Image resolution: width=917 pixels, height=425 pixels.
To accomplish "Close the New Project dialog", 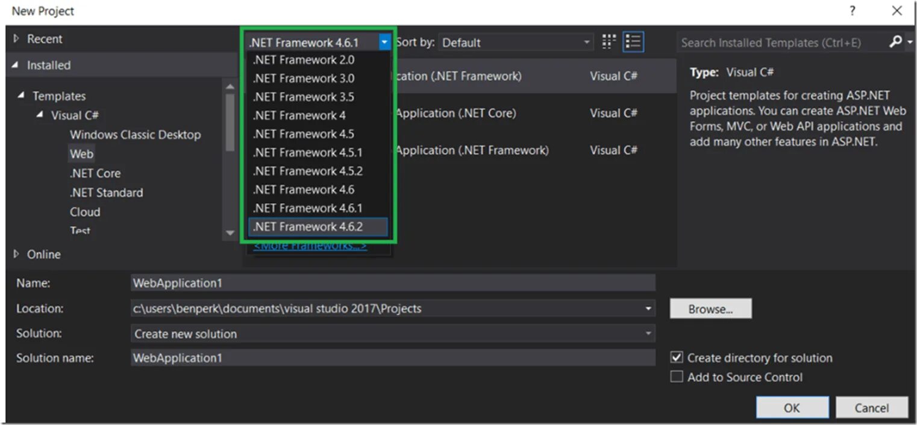I will pos(897,11).
